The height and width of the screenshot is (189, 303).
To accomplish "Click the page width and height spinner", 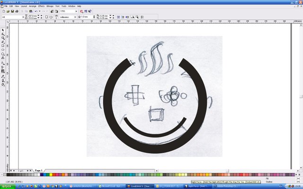I will pos(40,17).
